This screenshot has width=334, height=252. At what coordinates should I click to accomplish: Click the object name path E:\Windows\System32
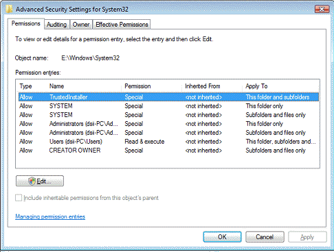91,58
